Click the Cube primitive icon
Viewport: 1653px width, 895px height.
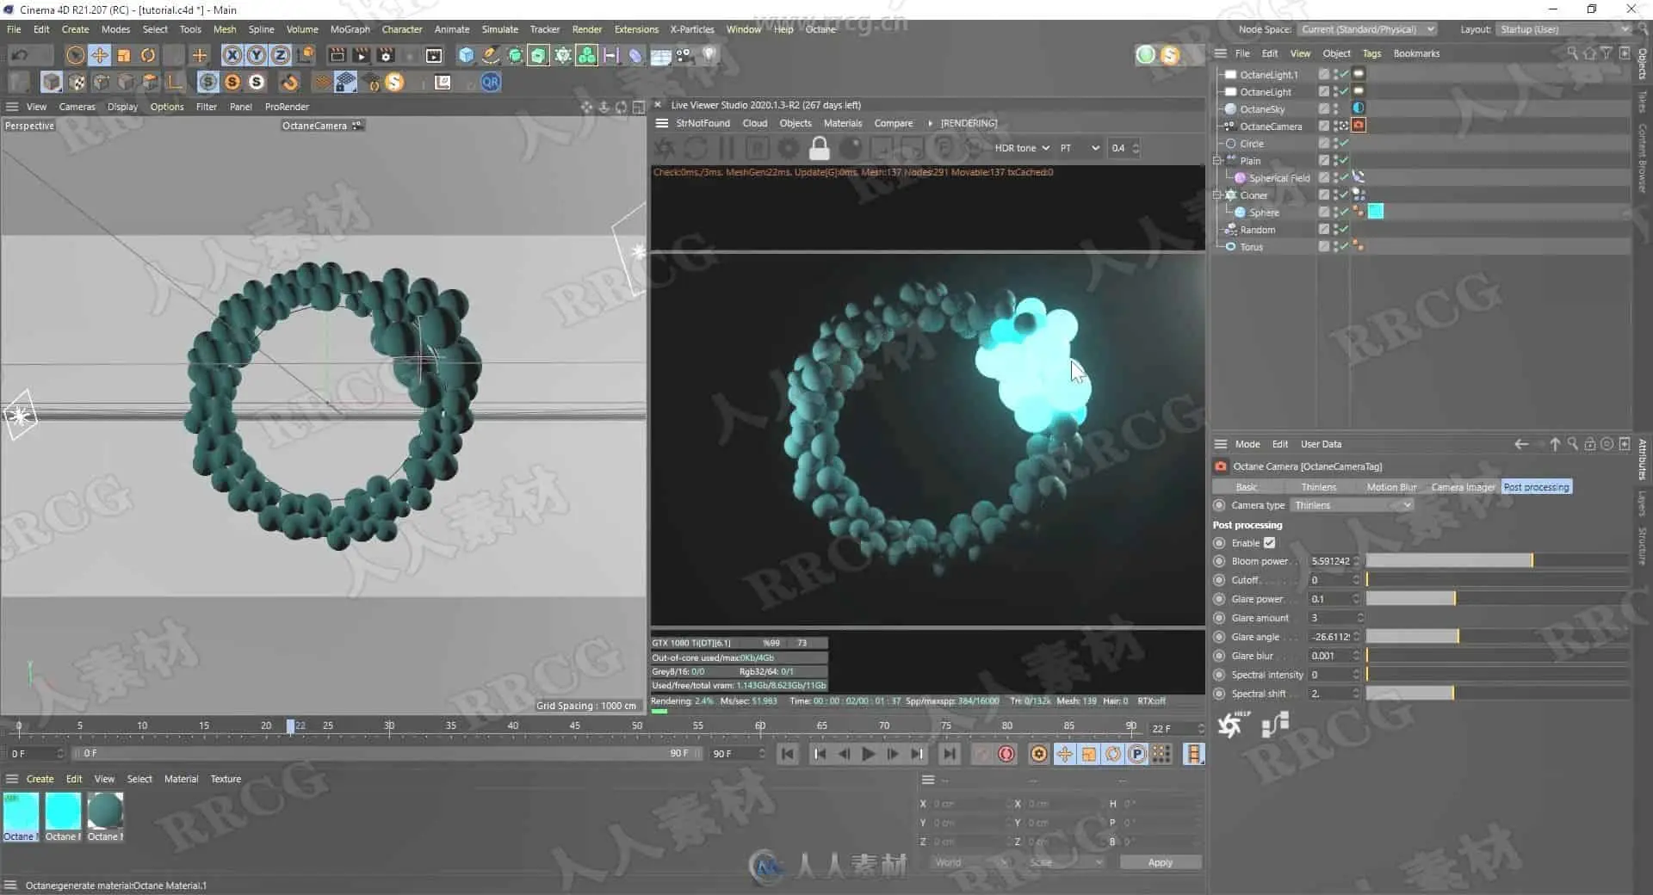click(x=466, y=56)
